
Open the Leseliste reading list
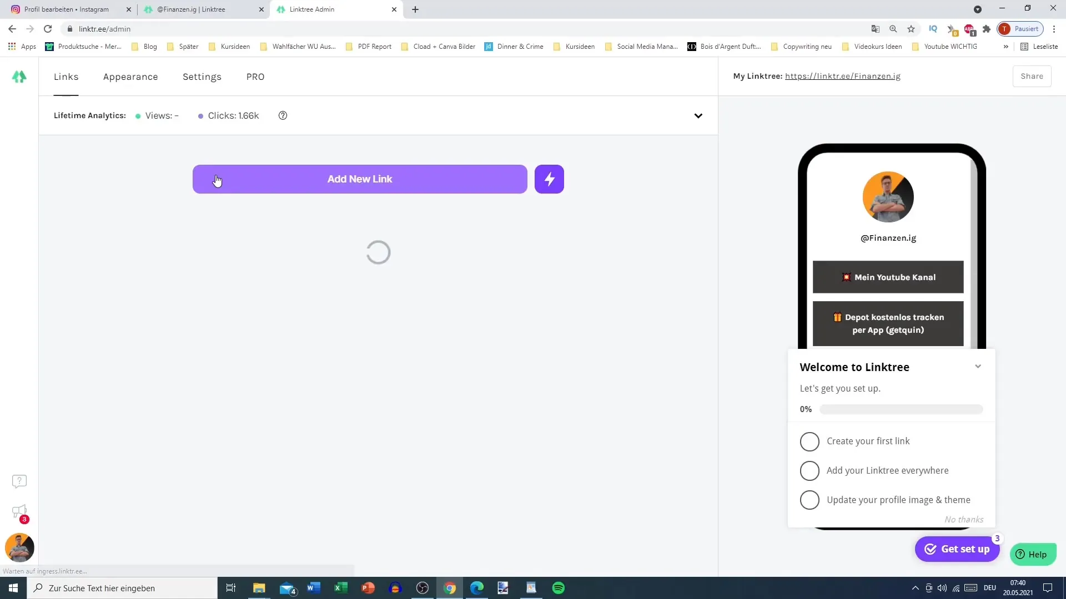1039,47
